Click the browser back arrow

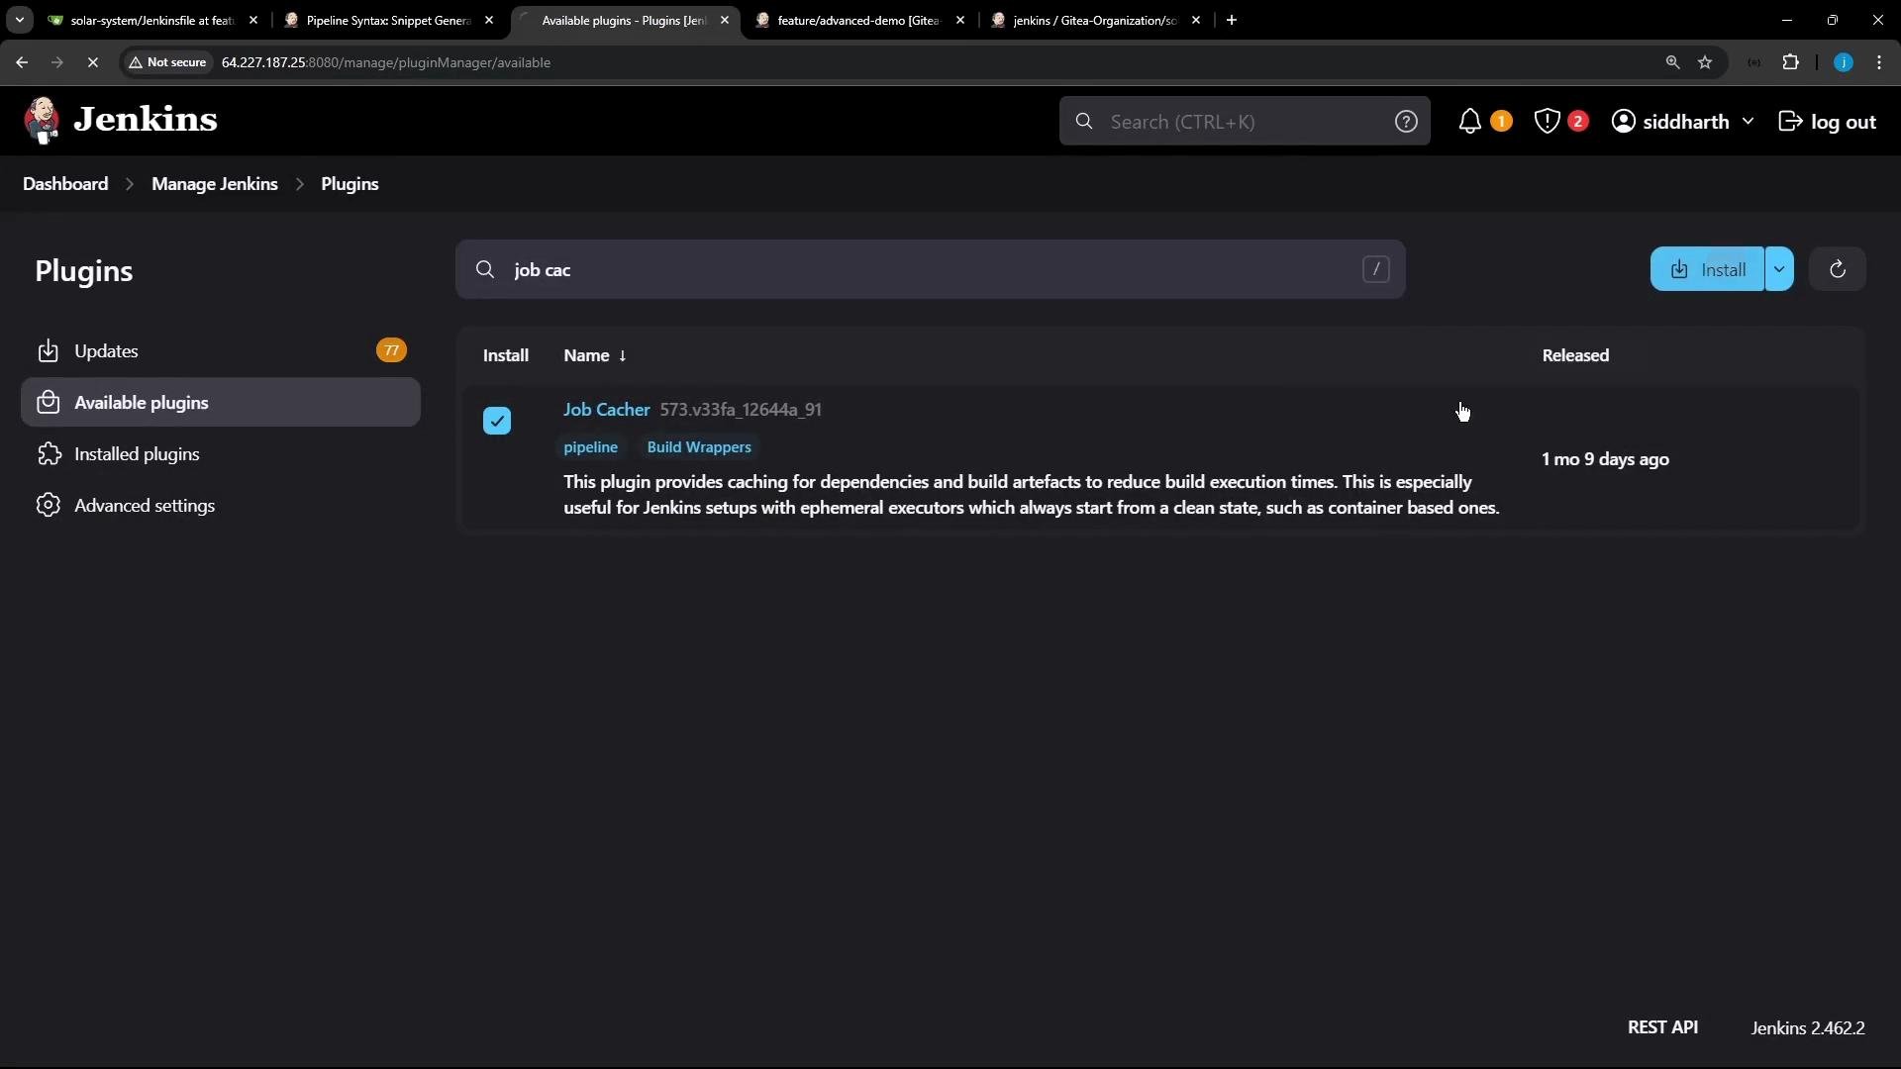pos(22,62)
